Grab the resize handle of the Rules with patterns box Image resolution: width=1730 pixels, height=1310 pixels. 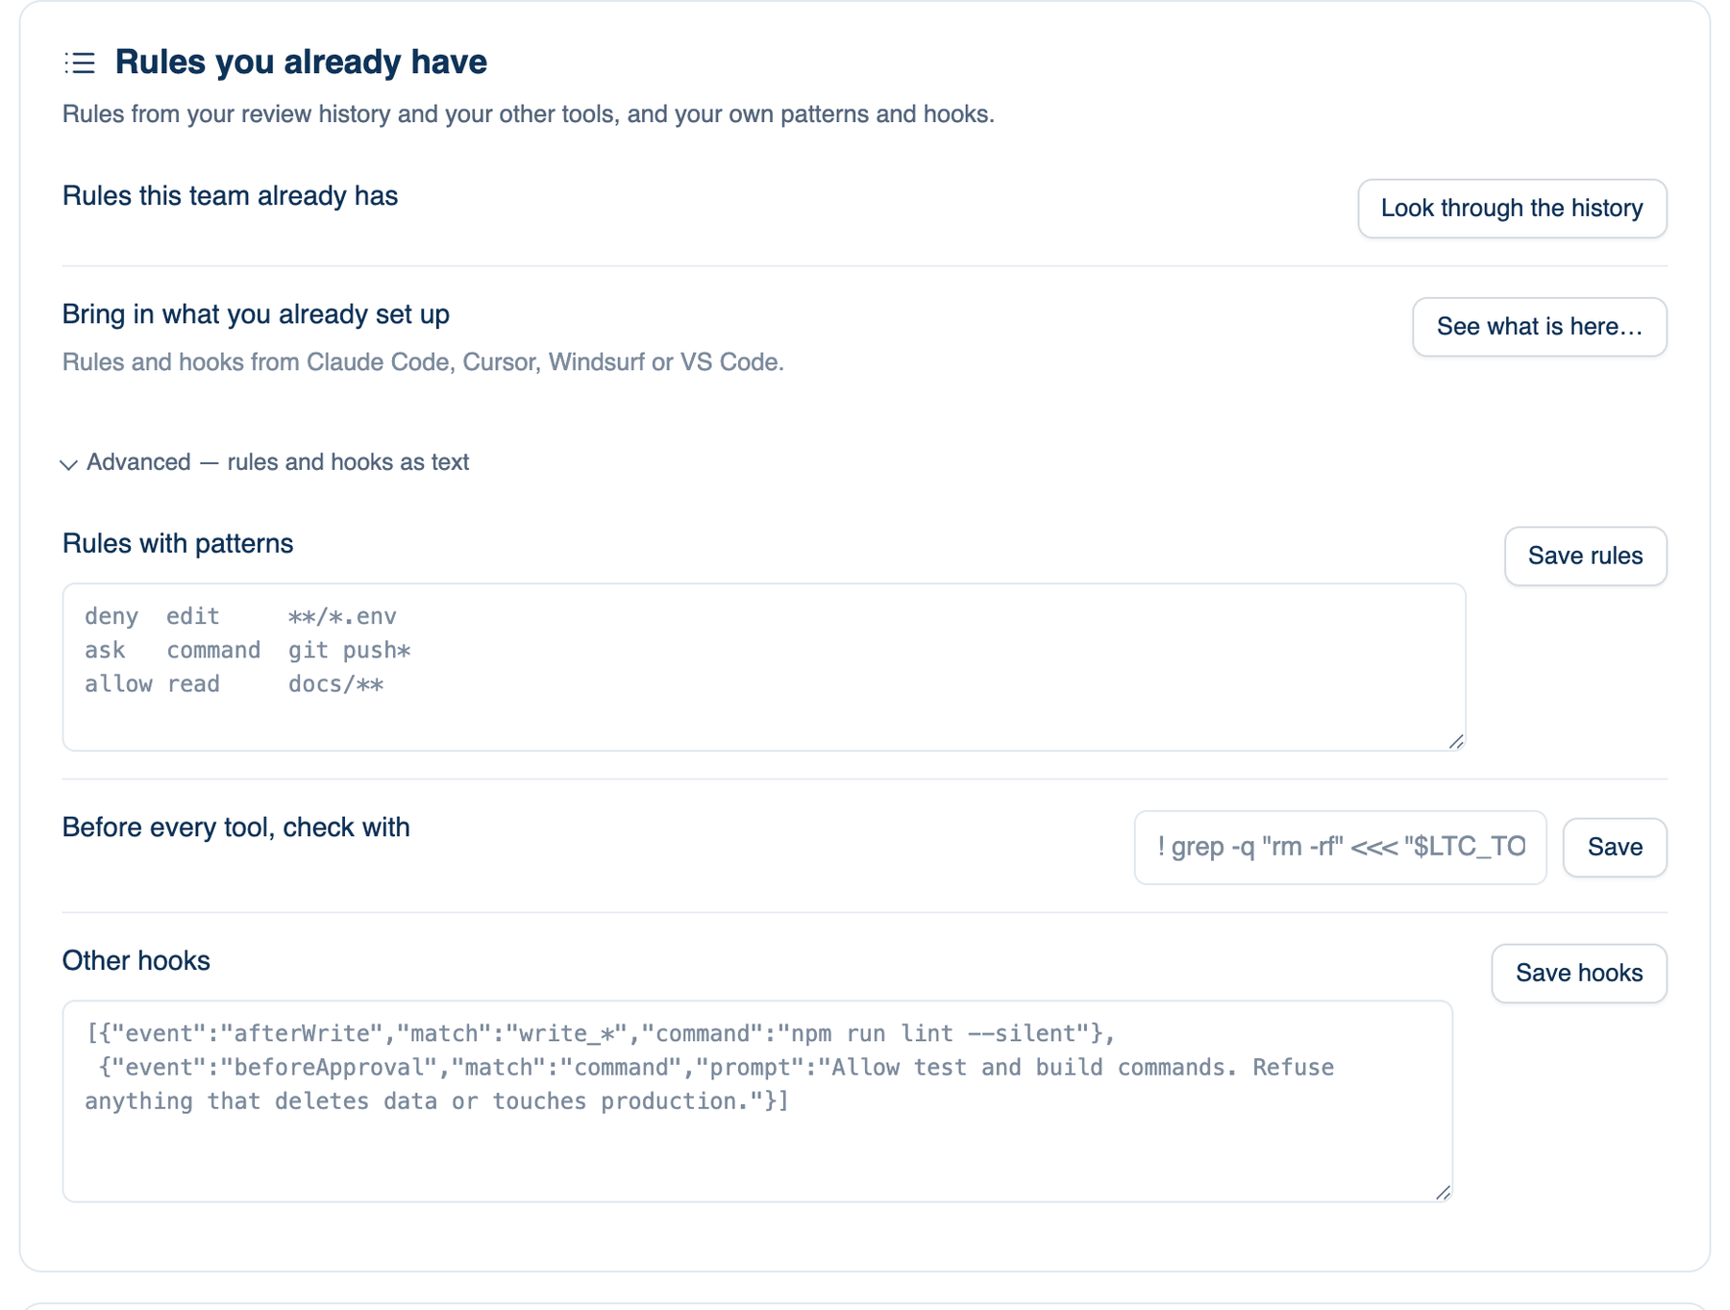pyautogui.click(x=1456, y=741)
